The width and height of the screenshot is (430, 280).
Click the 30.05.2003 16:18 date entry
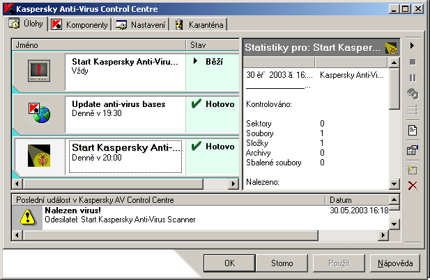(359, 211)
